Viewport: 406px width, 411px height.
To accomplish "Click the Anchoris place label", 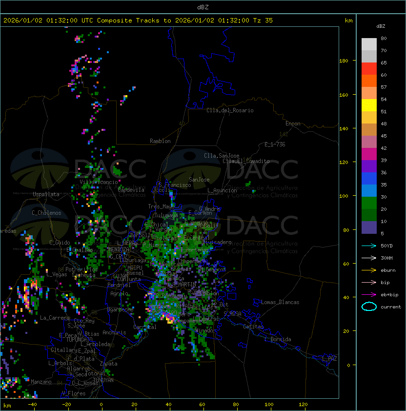I will point(114,333).
